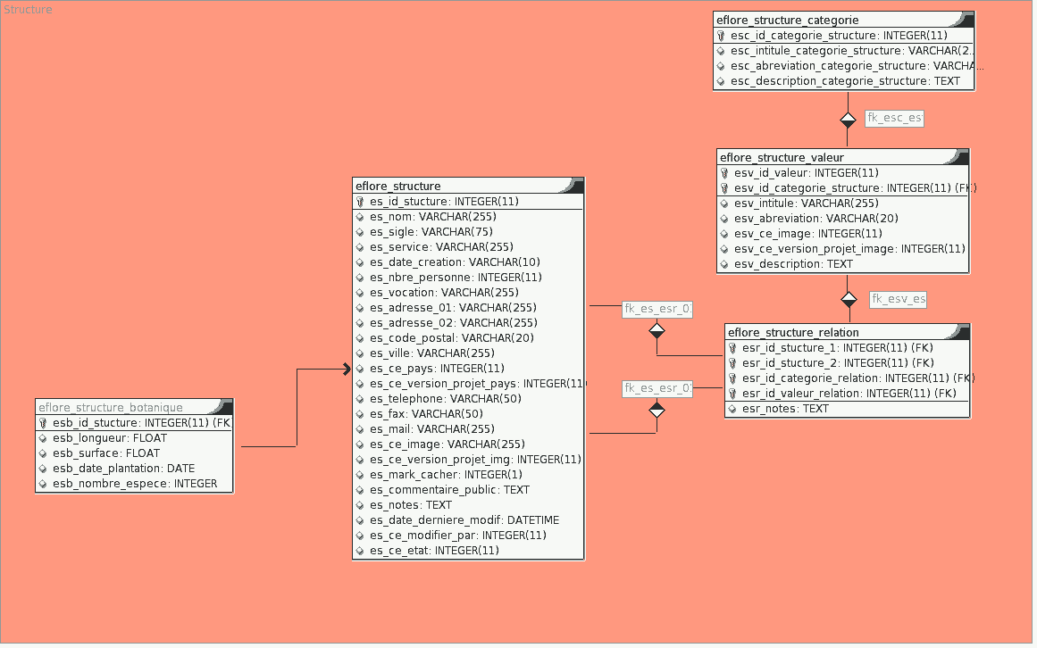Select the eflore_structure_relation table header

click(781, 332)
